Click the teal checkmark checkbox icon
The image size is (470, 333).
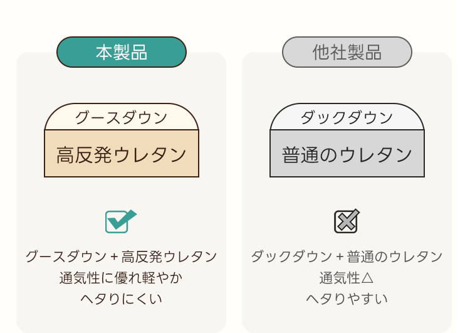[120, 221]
